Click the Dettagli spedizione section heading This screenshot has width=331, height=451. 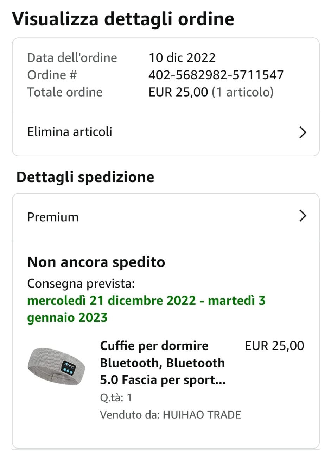pos(85,177)
